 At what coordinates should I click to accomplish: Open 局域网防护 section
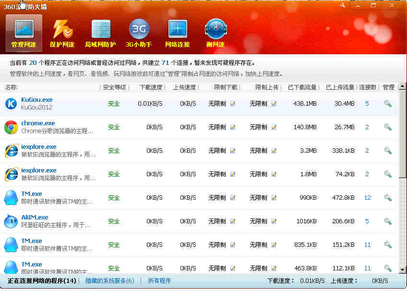tap(100, 33)
